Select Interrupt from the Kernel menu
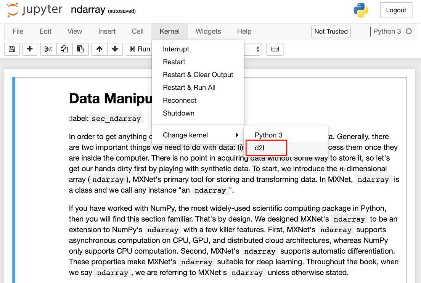The width and height of the screenshot is (421, 283). pyautogui.click(x=176, y=49)
